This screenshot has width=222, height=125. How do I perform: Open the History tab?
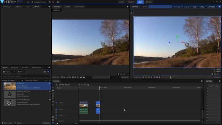25,67
